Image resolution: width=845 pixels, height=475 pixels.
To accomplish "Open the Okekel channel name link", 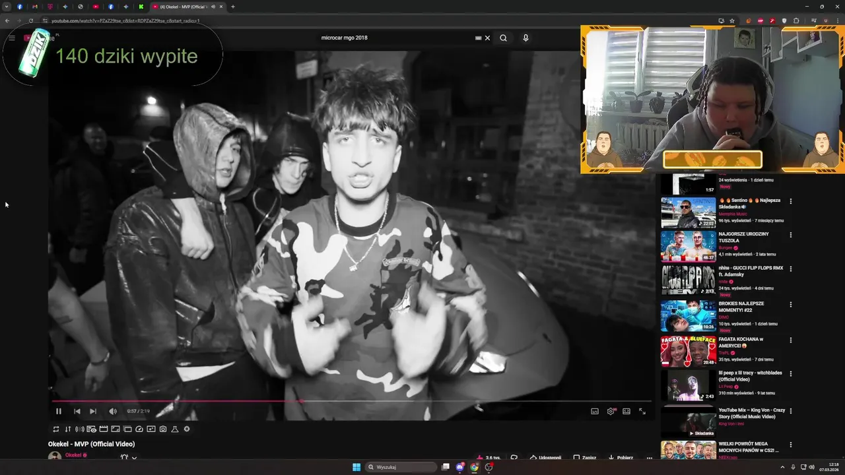I will (x=73, y=455).
